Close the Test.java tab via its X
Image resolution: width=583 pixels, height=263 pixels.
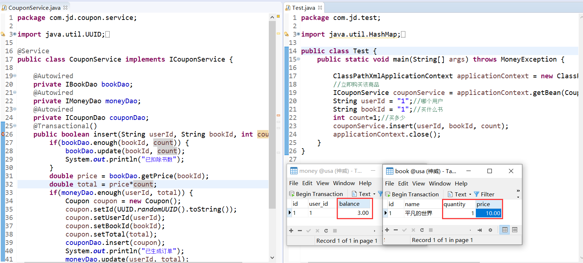pyautogui.click(x=320, y=7)
